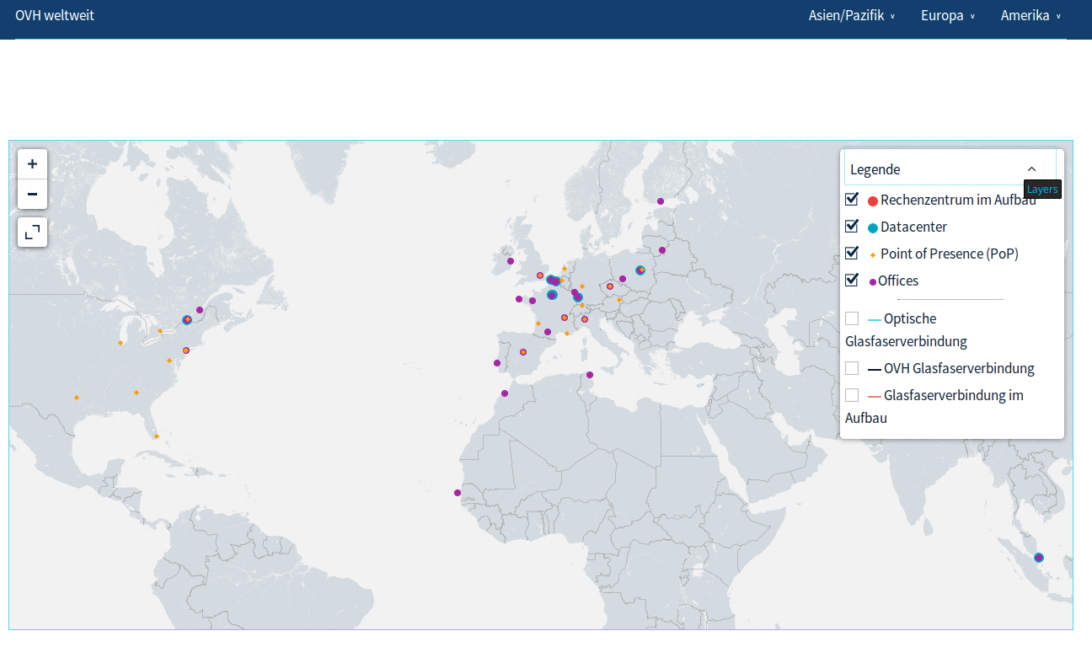Click the red Rechenzentrum im Aufbau legend dot

click(x=873, y=201)
